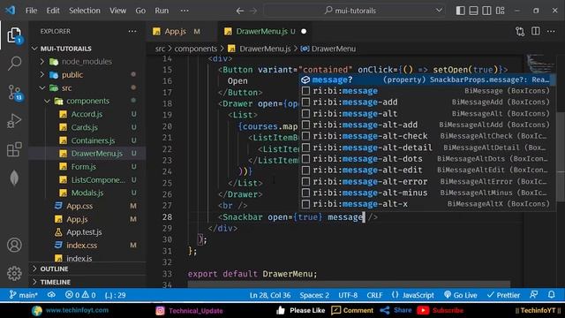Click the bracket count indicator in status bar
This screenshot has height=318, width=565.
116,295
